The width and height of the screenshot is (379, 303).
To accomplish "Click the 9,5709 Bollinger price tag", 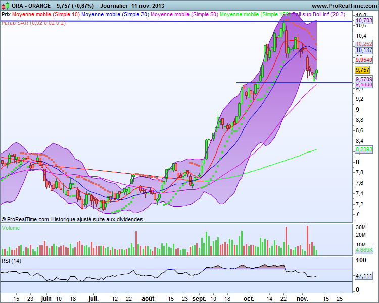I will point(364,79).
